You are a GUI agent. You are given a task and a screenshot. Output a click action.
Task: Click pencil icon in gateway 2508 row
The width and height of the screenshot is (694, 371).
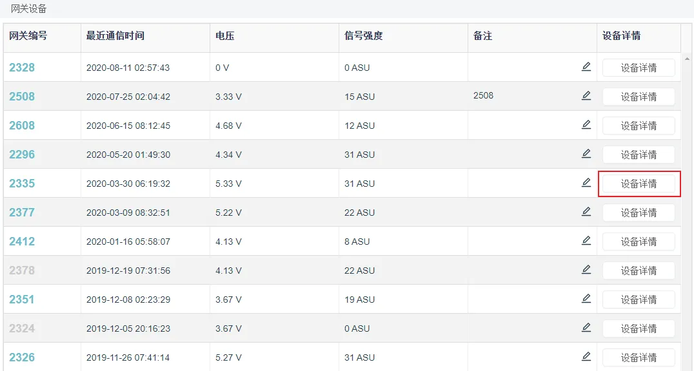(x=586, y=95)
